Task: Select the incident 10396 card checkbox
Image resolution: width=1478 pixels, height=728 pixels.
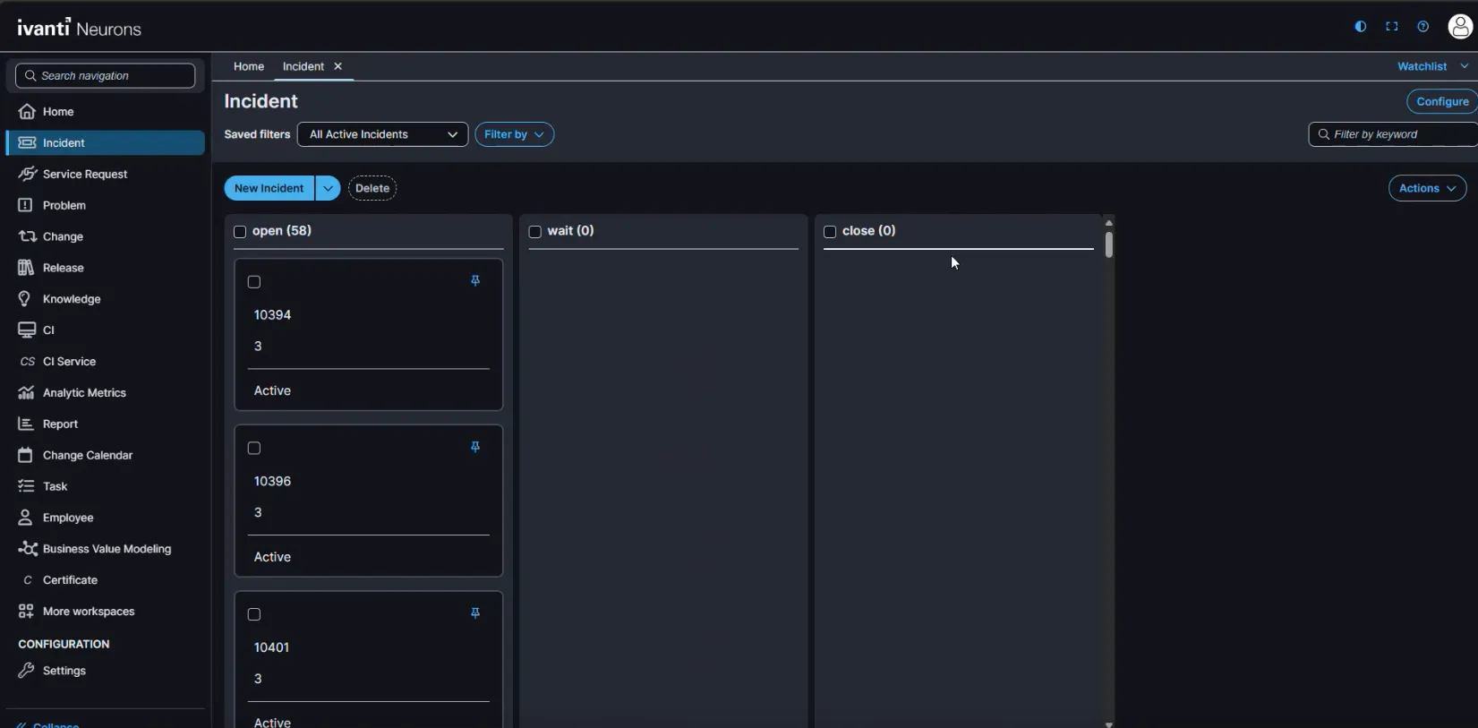Action: tap(254, 448)
